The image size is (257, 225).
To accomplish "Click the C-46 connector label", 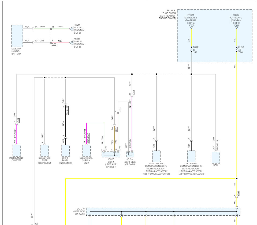I will coord(120,148).
